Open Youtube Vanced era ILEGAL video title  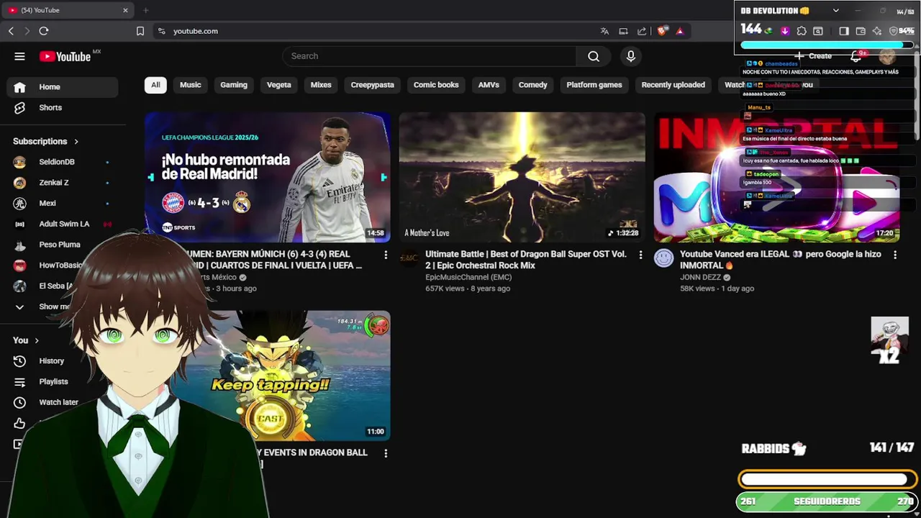(781, 260)
